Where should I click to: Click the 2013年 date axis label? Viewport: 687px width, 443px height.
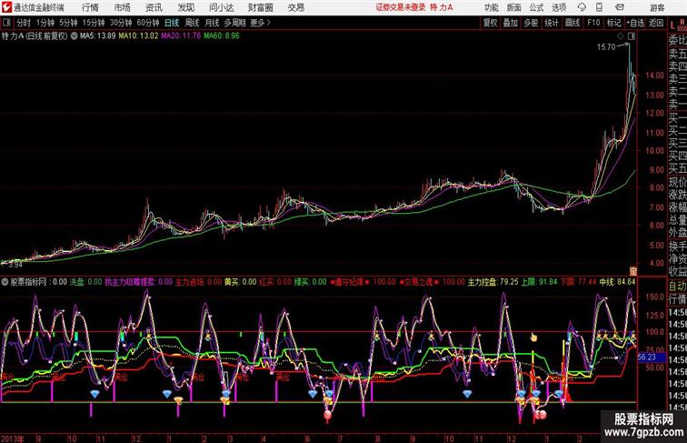pyautogui.click(x=12, y=438)
